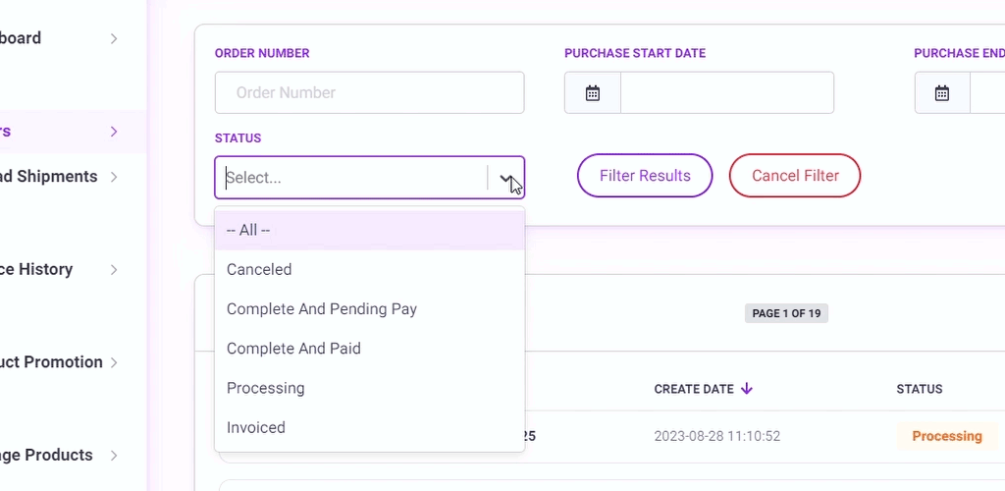This screenshot has width=1005, height=491.
Task: Expand the Product Promotion sidebar chevron
Action: [114, 362]
